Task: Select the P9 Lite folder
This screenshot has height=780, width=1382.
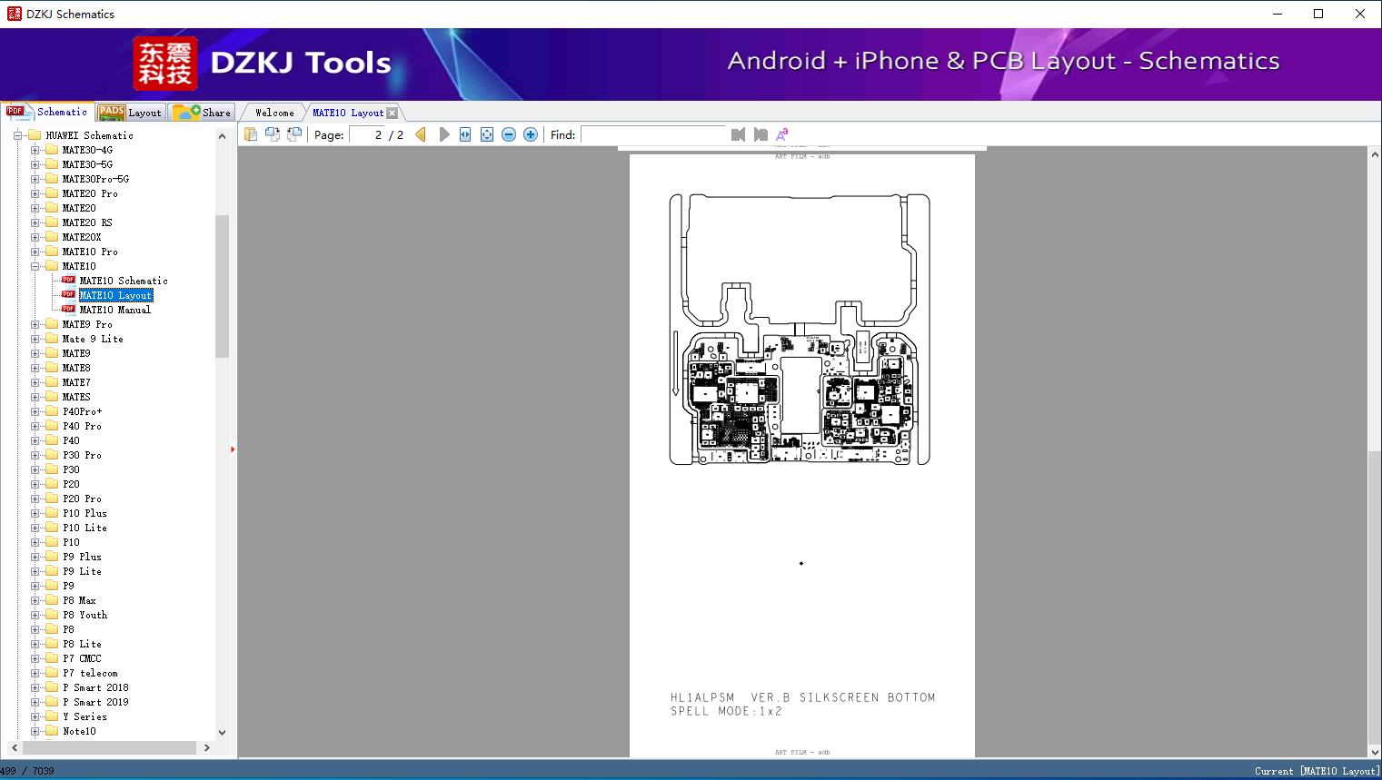Action: tap(82, 571)
